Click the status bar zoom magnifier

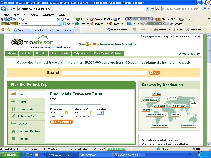[194, 149]
